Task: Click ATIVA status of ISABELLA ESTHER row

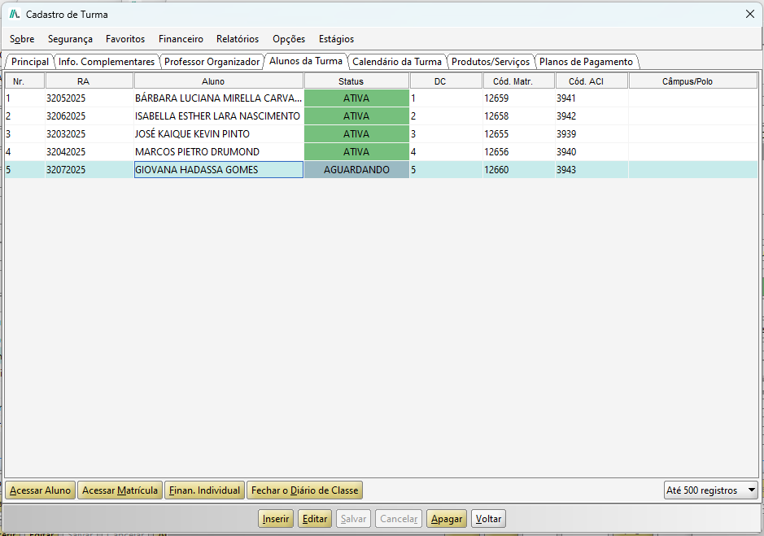Action: coord(356,116)
